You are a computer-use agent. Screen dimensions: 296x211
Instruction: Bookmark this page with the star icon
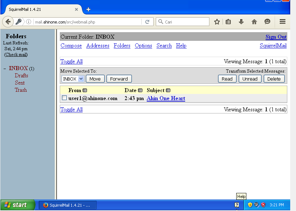coord(217,22)
